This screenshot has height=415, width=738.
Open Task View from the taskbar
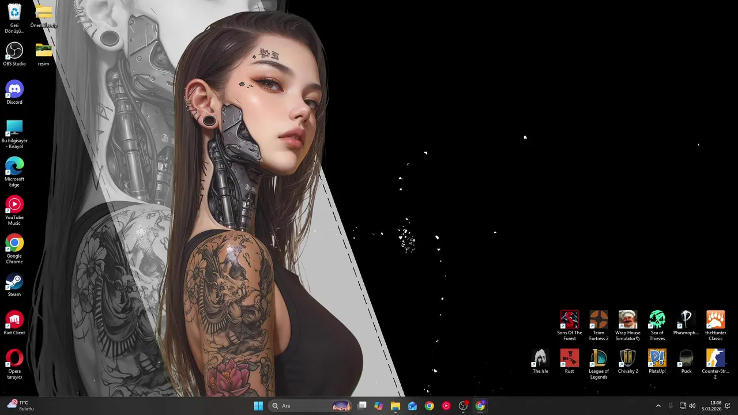pyautogui.click(x=362, y=406)
